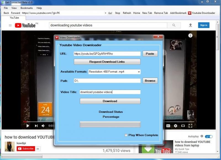
Task: Open the YouTube hamburger menu icon
Action: click(10, 25)
